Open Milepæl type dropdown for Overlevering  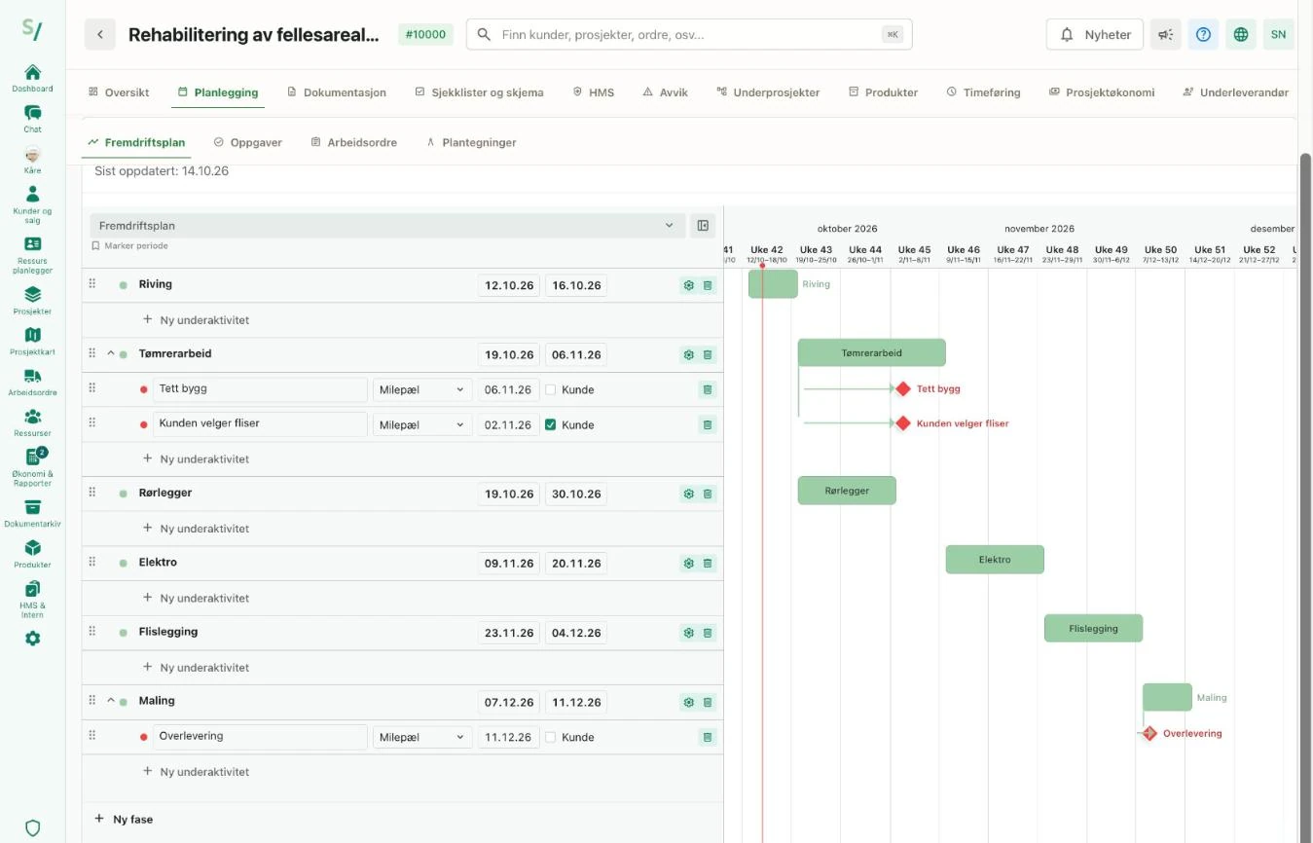(422, 737)
